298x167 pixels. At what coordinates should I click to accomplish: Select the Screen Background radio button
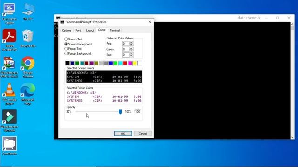click(x=66, y=44)
